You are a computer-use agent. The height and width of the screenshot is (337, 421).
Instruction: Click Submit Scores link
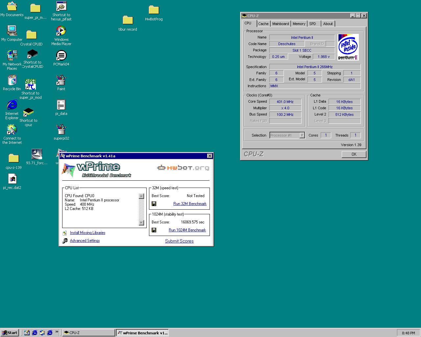(x=179, y=241)
